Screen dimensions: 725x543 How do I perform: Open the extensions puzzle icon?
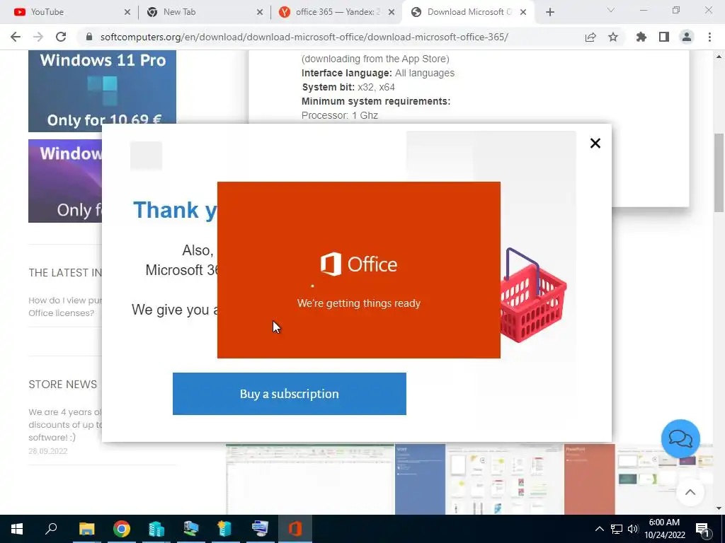coord(641,37)
